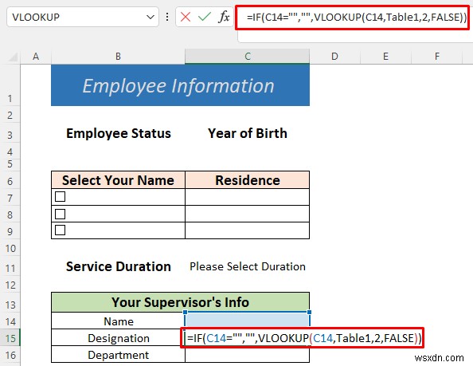Click the Residence header cell
Viewport: 473px width, 366px height.
[248, 180]
